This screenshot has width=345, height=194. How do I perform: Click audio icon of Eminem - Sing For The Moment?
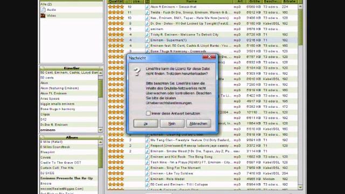(x=147, y=168)
